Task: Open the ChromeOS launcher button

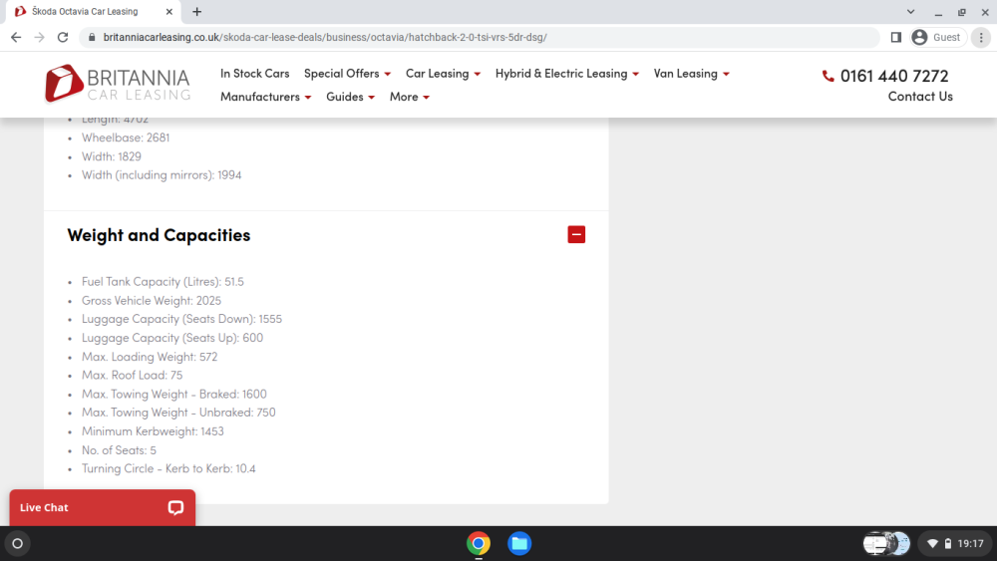Action: coord(17,543)
